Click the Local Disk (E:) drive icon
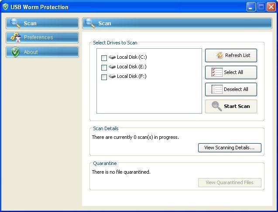 coord(112,67)
